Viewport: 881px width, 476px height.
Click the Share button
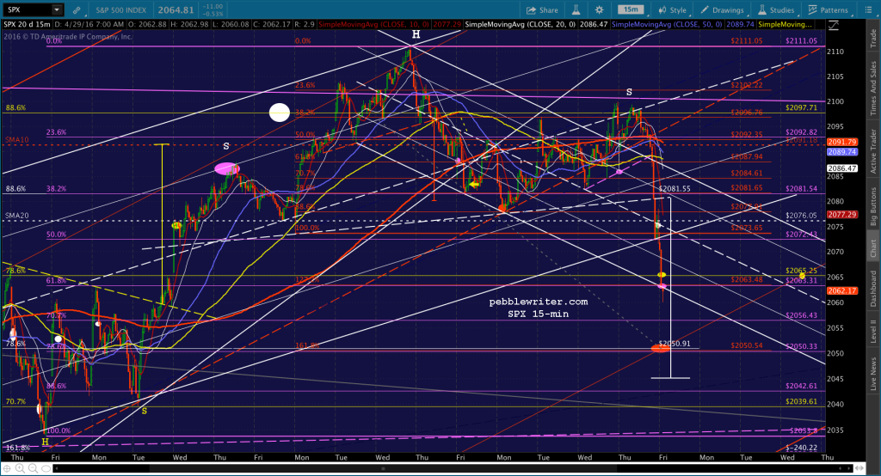pos(542,10)
